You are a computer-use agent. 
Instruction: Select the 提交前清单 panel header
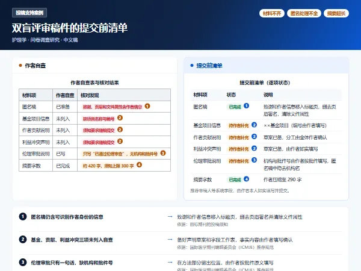(x=266, y=66)
